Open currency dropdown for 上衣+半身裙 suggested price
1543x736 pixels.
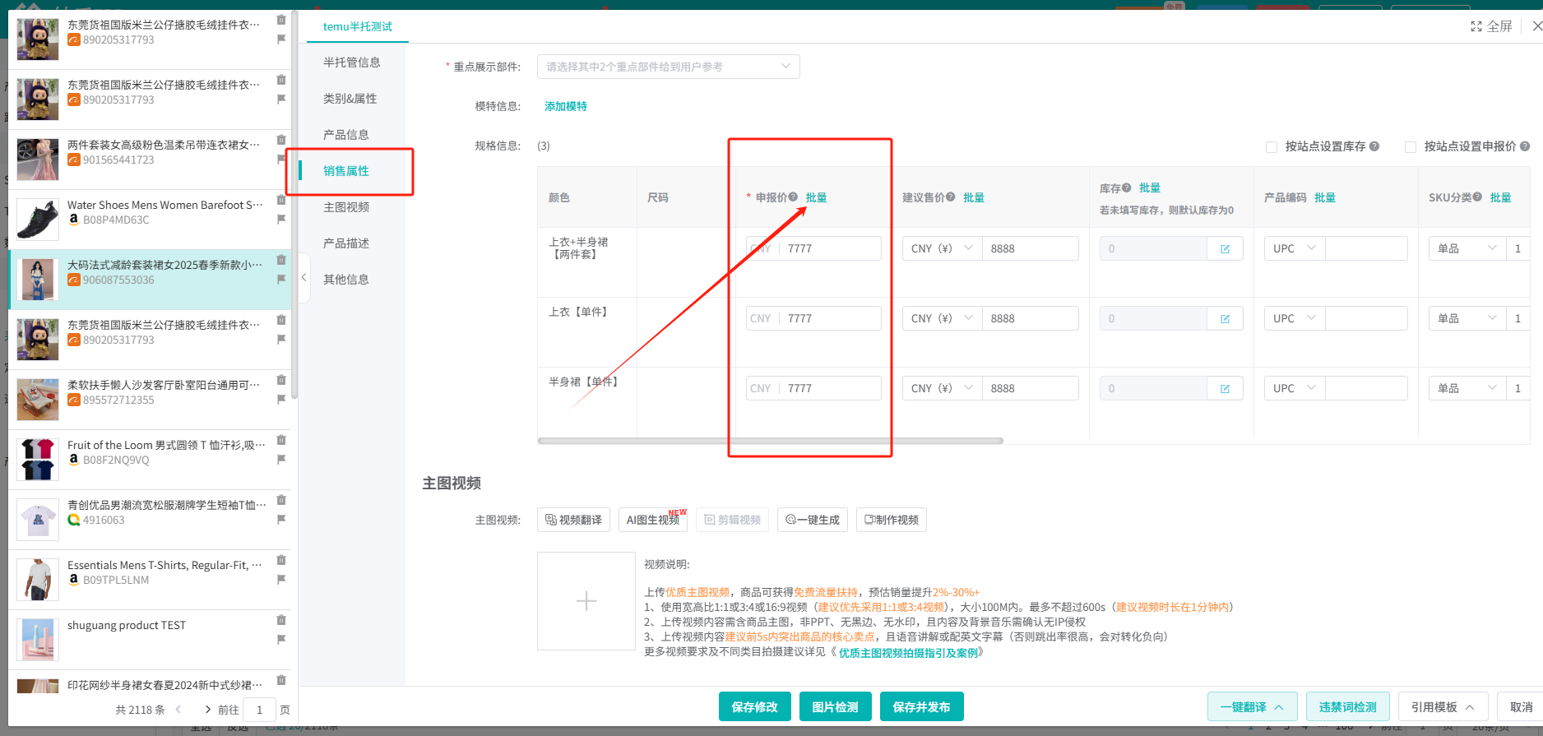pos(942,248)
